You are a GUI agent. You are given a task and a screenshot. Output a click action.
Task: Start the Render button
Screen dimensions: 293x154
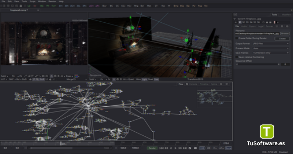click(x=152, y=148)
